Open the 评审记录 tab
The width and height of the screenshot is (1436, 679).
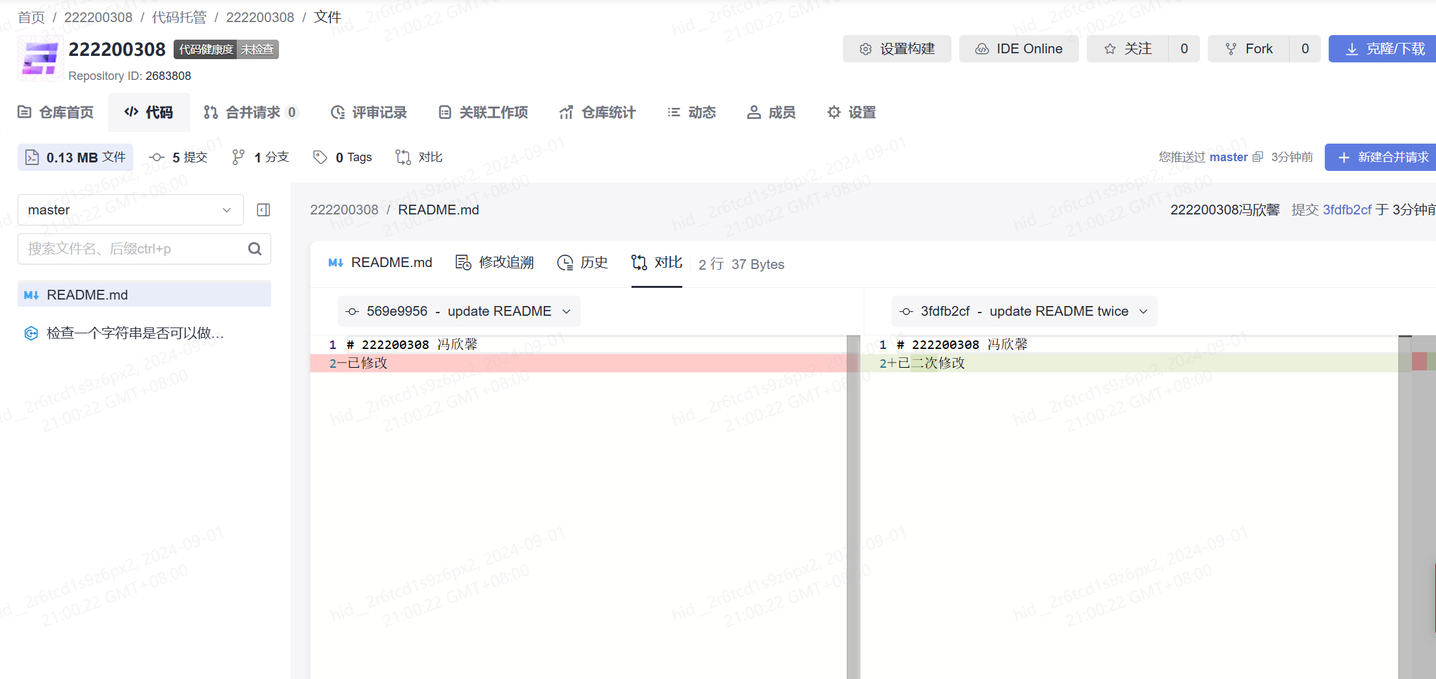(369, 112)
